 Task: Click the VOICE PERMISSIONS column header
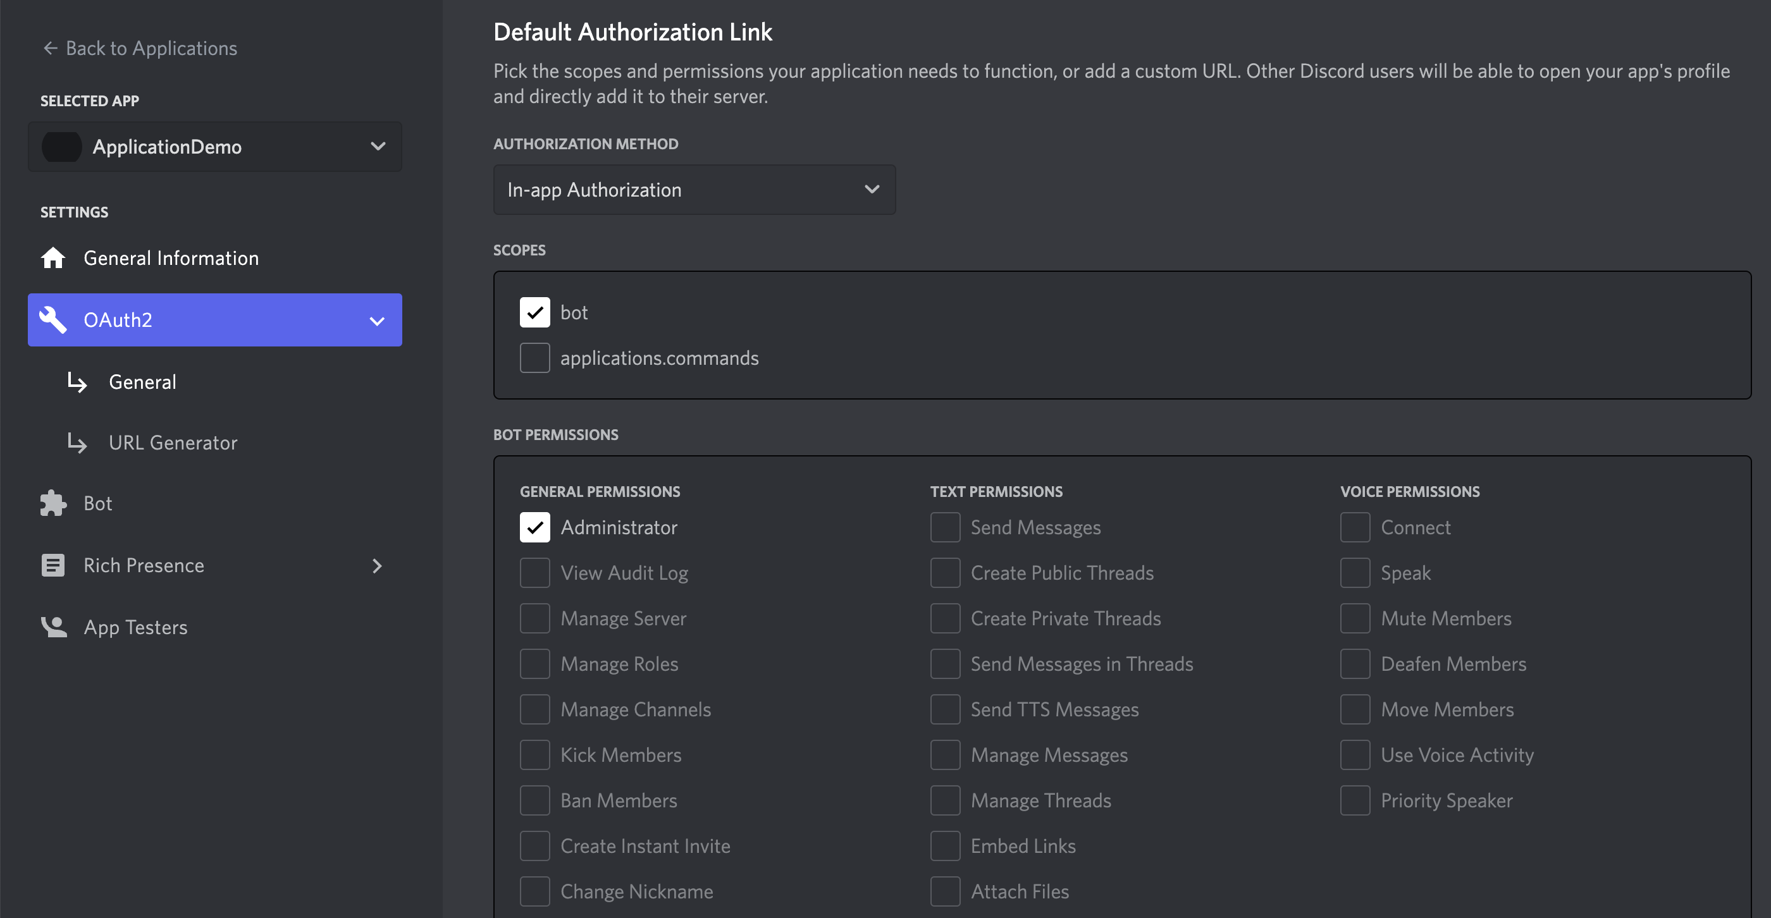click(1410, 492)
